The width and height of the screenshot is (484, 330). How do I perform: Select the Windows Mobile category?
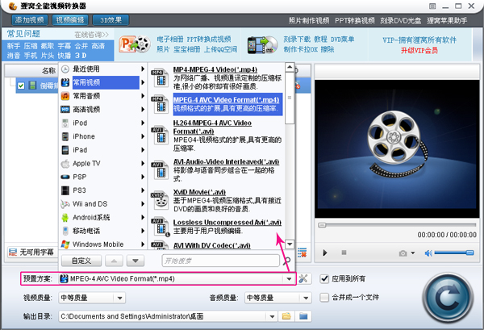[98, 244]
